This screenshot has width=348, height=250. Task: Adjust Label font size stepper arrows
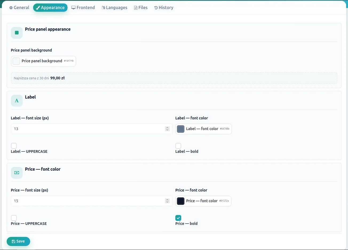click(167, 129)
